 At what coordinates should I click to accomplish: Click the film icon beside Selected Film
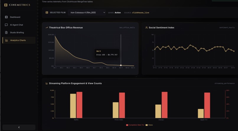[47, 13]
